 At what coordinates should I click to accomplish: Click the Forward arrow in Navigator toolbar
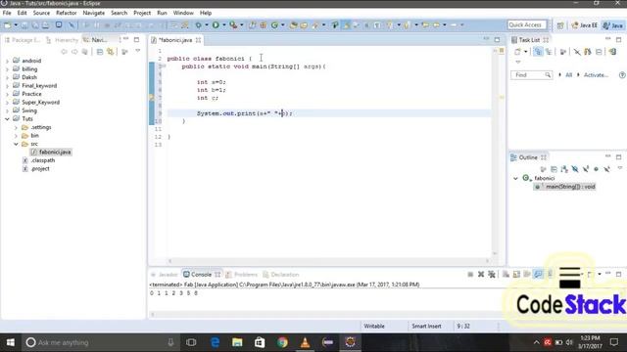(x=74, y=52)
